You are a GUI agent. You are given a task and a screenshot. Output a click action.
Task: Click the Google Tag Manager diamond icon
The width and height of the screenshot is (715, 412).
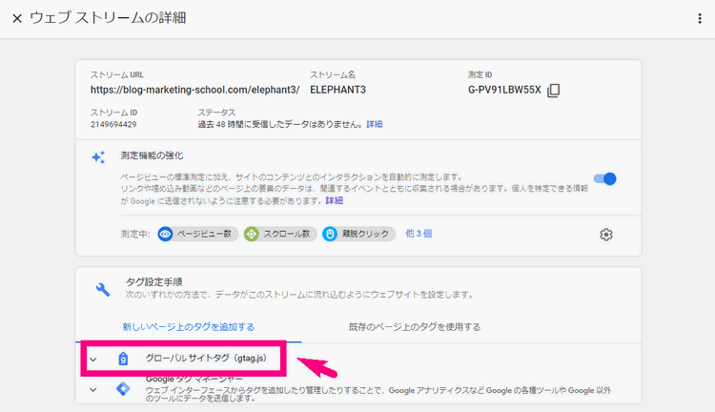pyautogui.click(x=123, y=389)
